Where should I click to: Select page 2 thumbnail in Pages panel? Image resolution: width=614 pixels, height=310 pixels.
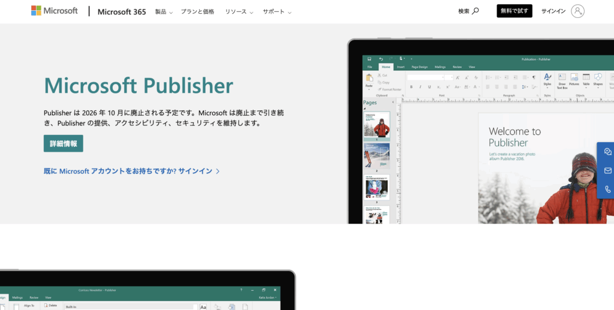tap(377, 156)
